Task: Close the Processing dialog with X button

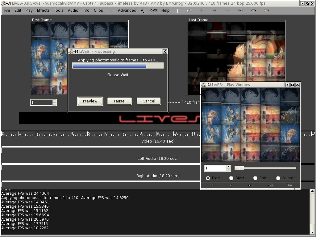Action: coord(165,52)
